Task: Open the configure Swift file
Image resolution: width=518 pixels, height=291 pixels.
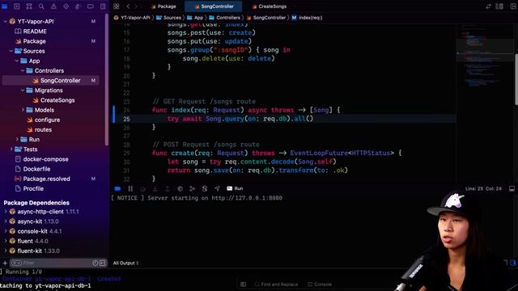Action: tap(43, 120)
